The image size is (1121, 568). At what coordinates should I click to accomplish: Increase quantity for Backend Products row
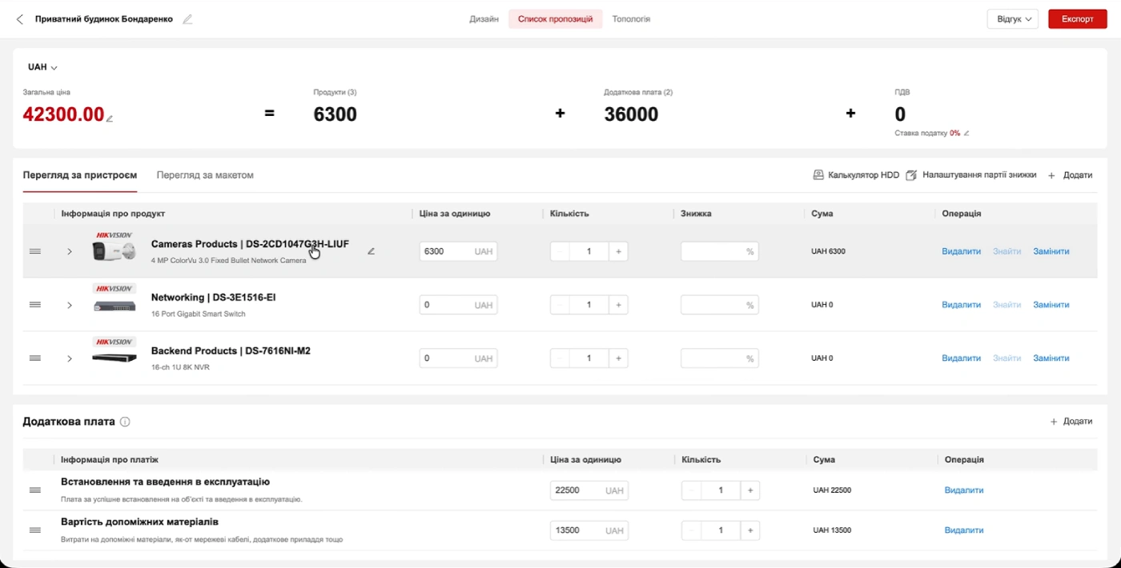click(x=618, y=358)
